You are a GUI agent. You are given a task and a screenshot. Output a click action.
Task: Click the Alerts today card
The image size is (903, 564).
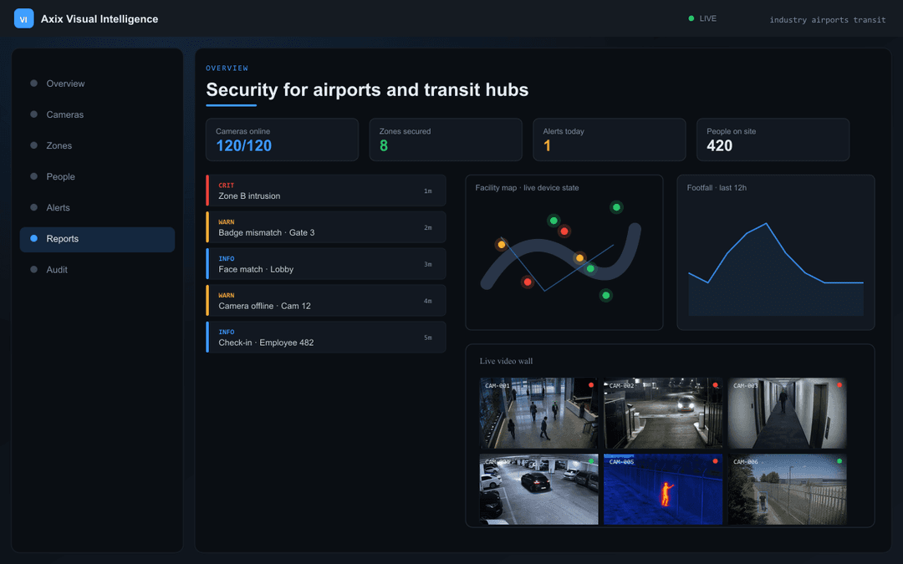point(610,140)
